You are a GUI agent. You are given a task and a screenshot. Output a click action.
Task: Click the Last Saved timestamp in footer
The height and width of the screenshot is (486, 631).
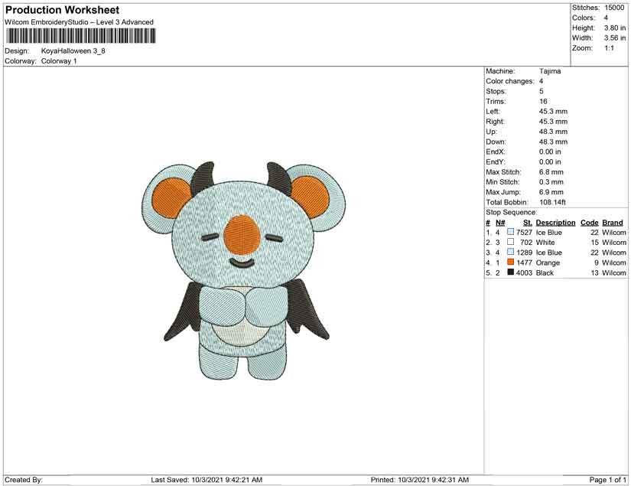(207, 480)
